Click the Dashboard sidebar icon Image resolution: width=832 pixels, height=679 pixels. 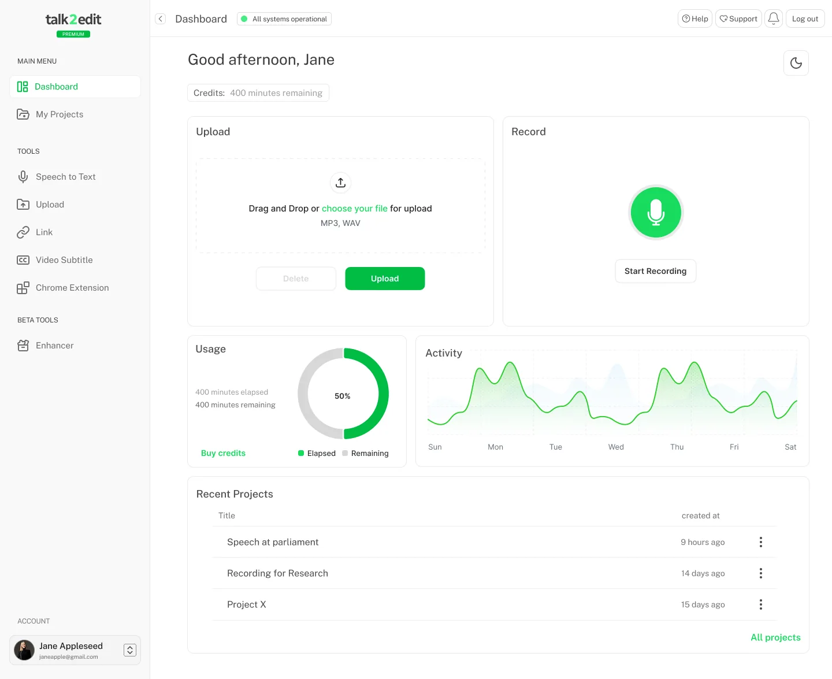pos(23,87)
